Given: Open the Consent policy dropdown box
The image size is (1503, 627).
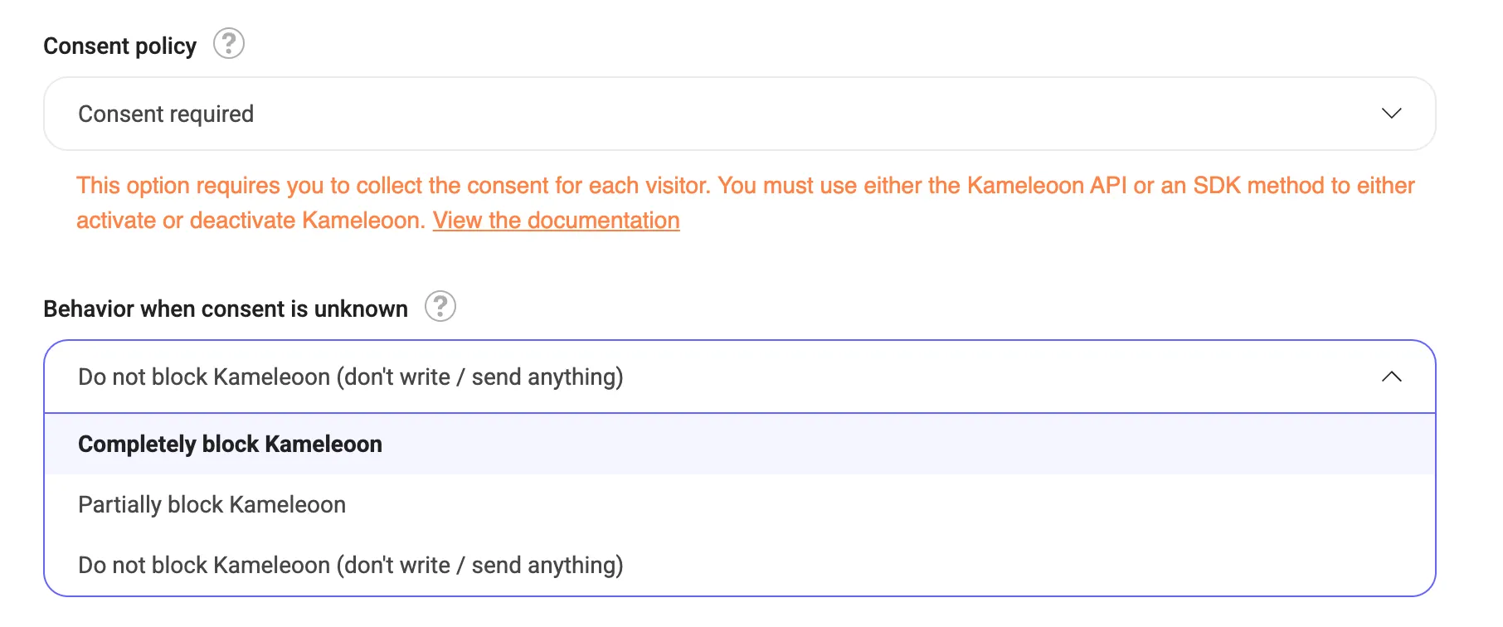Looking at the screenshot, I should coord(738,114).
